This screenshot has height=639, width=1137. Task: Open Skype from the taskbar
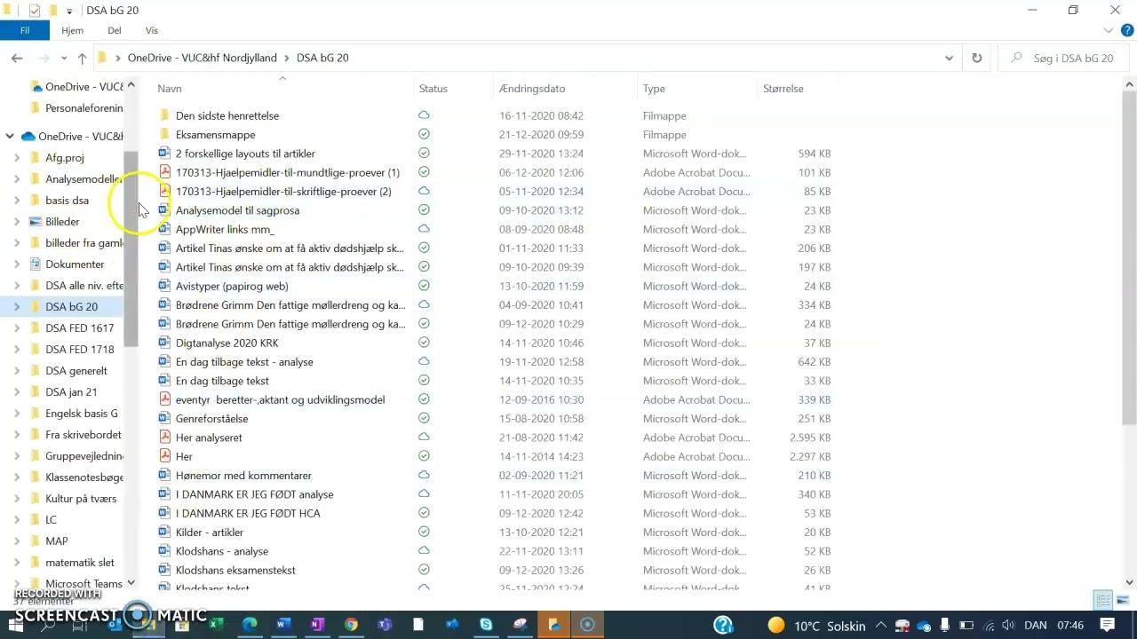click(x=486, y=625)
